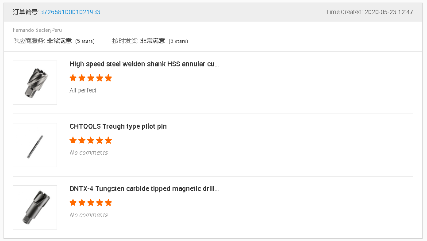Open the DNTX-4 carbide drill product thumbnail
427x241 pixels.
35,207
